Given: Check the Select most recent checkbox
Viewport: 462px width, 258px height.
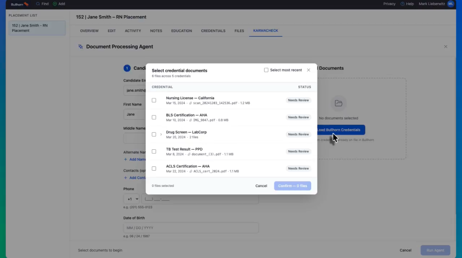Looking at the screenshot, I should pos(266,70).
